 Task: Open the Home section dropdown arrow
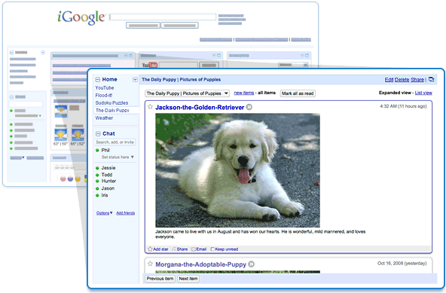tap(135, 80)
